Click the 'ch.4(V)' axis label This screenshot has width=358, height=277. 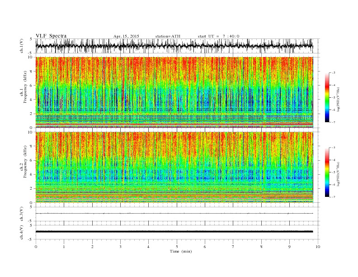tap(22, 232)
